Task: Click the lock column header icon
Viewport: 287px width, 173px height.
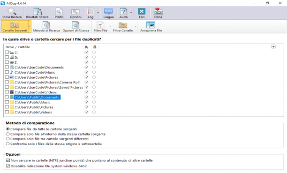Action: click(95, 47)
